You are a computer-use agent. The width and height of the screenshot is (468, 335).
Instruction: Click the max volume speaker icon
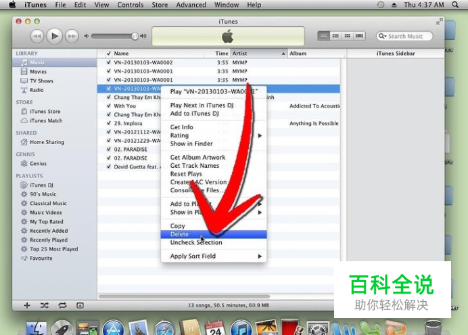(x=143, y=36)
